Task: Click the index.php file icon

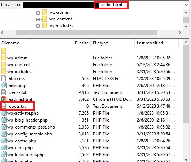Action: (4, 86)
